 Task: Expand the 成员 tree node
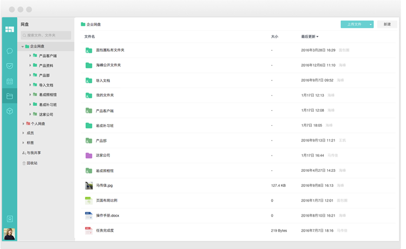tap(23, 133)
